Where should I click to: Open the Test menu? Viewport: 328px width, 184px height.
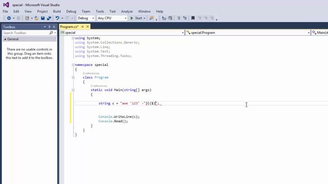point(112,11)
